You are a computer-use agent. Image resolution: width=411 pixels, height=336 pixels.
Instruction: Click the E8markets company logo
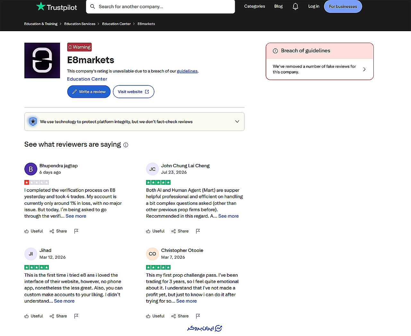tap(42, 60)
